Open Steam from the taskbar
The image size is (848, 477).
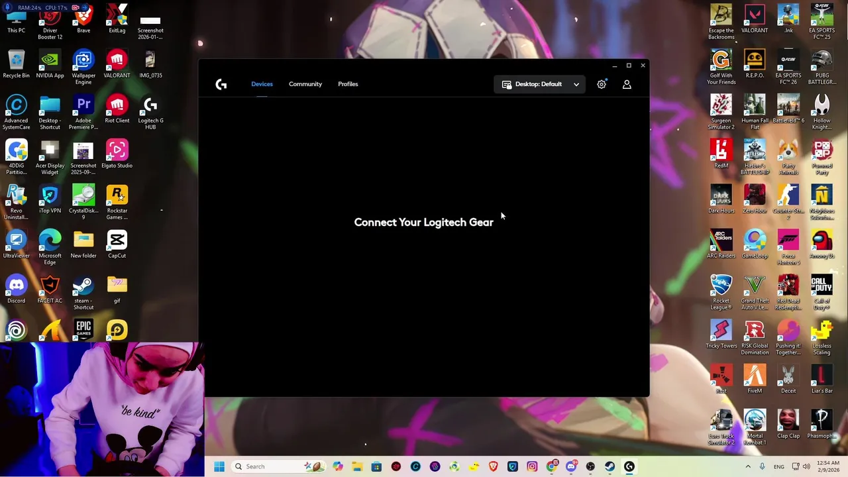(609, 466)
